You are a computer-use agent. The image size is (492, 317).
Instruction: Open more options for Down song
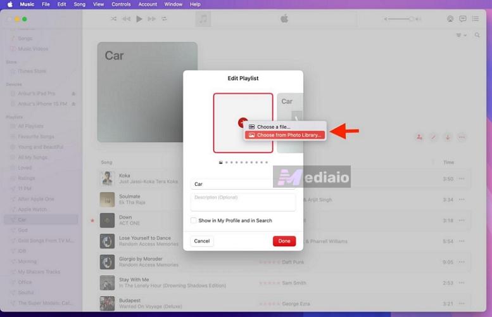(x=462, y=220)
